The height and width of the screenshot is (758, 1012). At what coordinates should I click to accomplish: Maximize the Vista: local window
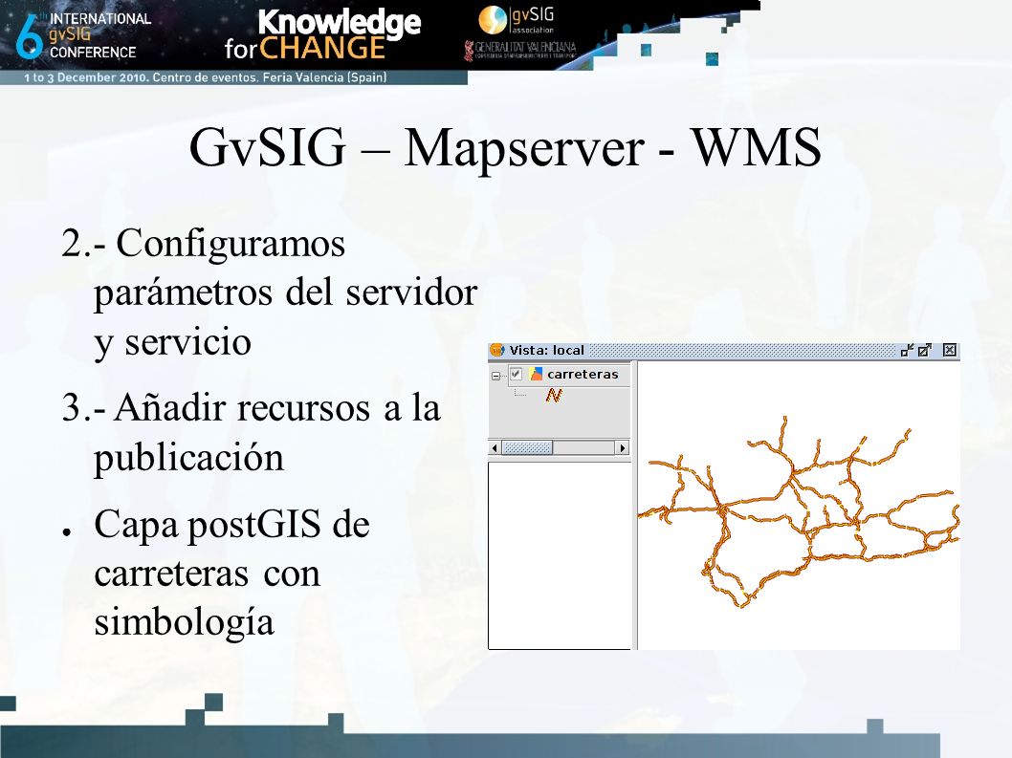(x=925, y=350)
